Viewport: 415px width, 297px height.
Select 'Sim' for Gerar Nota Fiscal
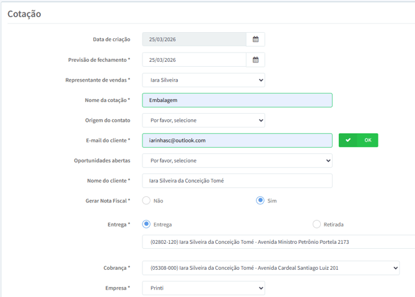(x=261, y=200)
